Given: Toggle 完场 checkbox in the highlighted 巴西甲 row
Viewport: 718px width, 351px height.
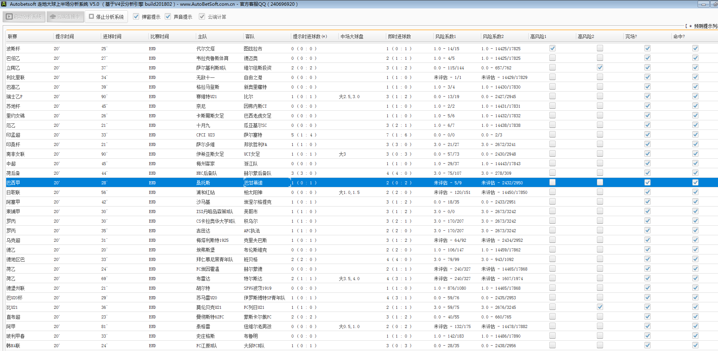Looking at the screenshot, I should [x=647, y=182].
